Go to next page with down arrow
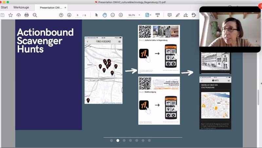This screenshot has height=148, width=262. click(69, 15)
